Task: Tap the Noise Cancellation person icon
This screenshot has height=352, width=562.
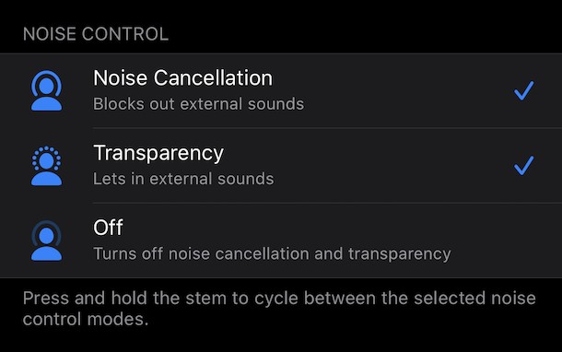Action: click(47, 90)
